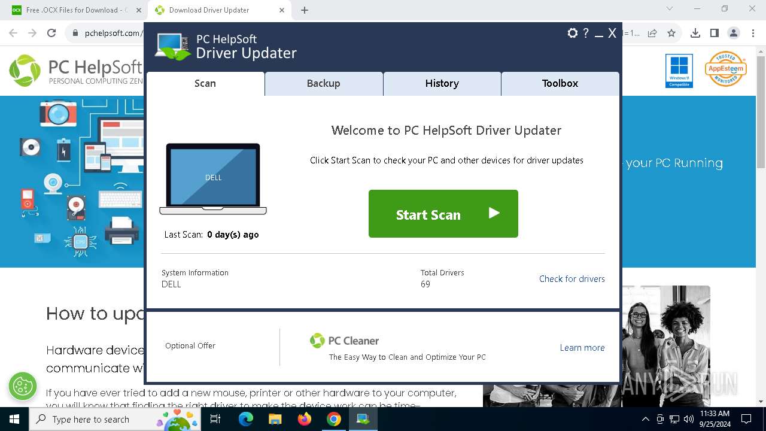The height and width of the screenshot is (431, 766).
Task: Click the 'Last Scan: 0 day(s) ago' text
Action: pyautogui.click(x=212, y=235)
